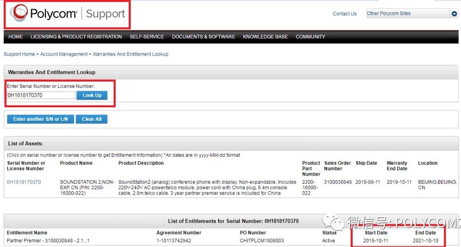Click the Clear All button
This screenshot has width=461, height=247.
tap(91, 119)
